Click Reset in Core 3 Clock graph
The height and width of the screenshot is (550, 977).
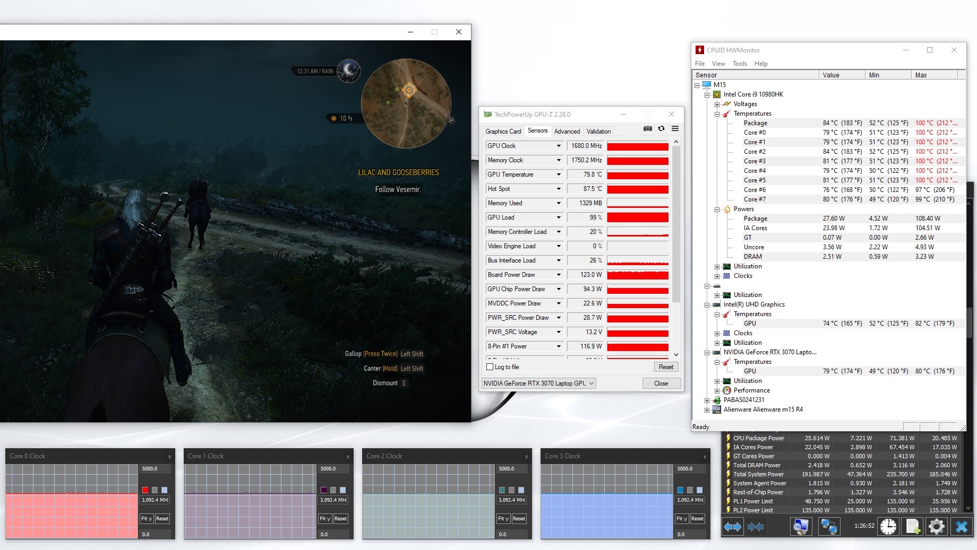(698, 519)
